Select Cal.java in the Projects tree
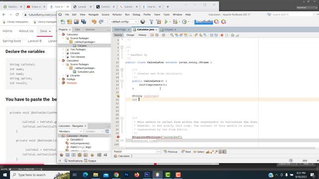This screenshot has height=179, width=319. (82, 46)
